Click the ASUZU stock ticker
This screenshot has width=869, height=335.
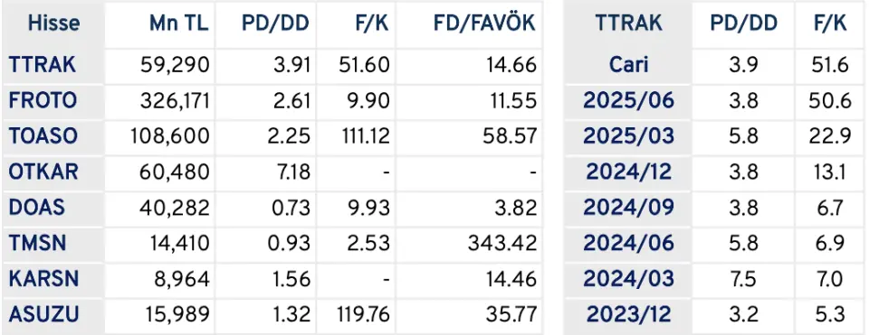pyautogui.click(x=43, y=314)
